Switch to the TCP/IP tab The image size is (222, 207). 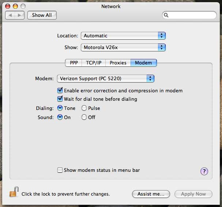click(94, 63)
